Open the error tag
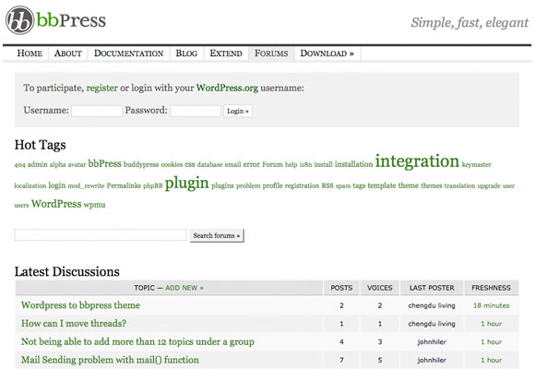535x369 pixels. (252, 164)
